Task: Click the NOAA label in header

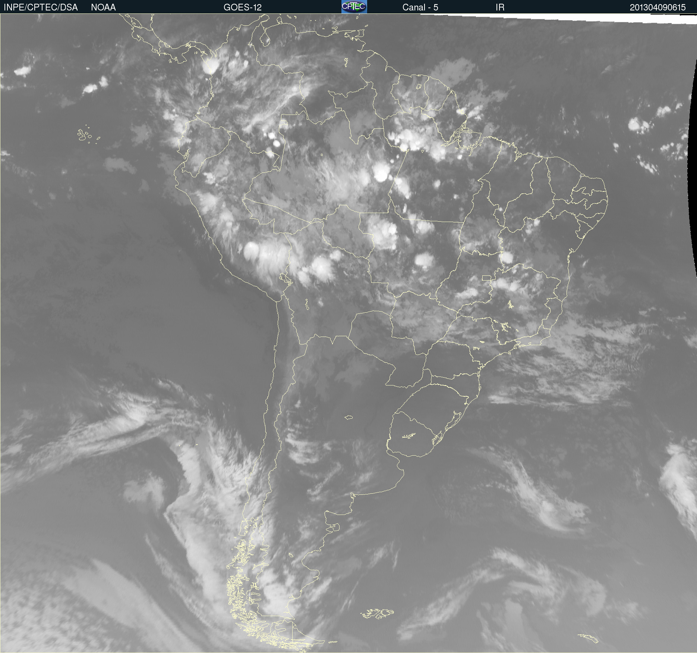Action: point(103,7)
